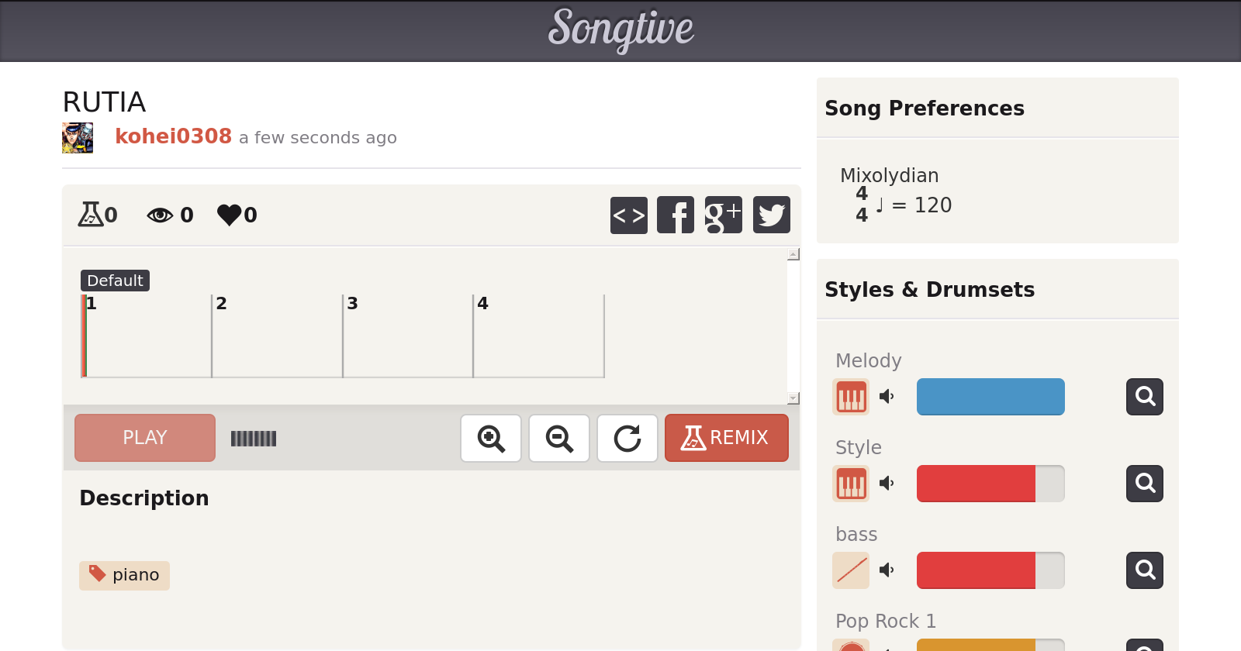Mute the Style track
Screen dimensions: 1241x651
pos(887,484)
